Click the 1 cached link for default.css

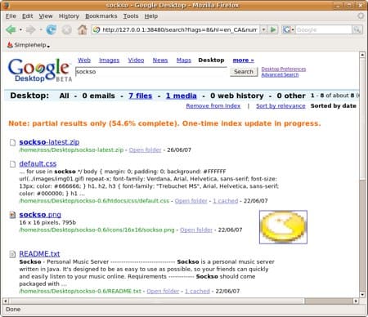[226, 201]
